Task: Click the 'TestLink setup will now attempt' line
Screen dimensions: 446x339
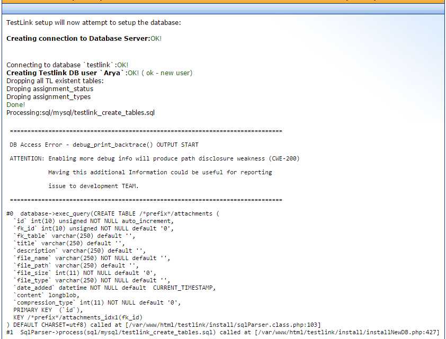Action: click(94, 22)
